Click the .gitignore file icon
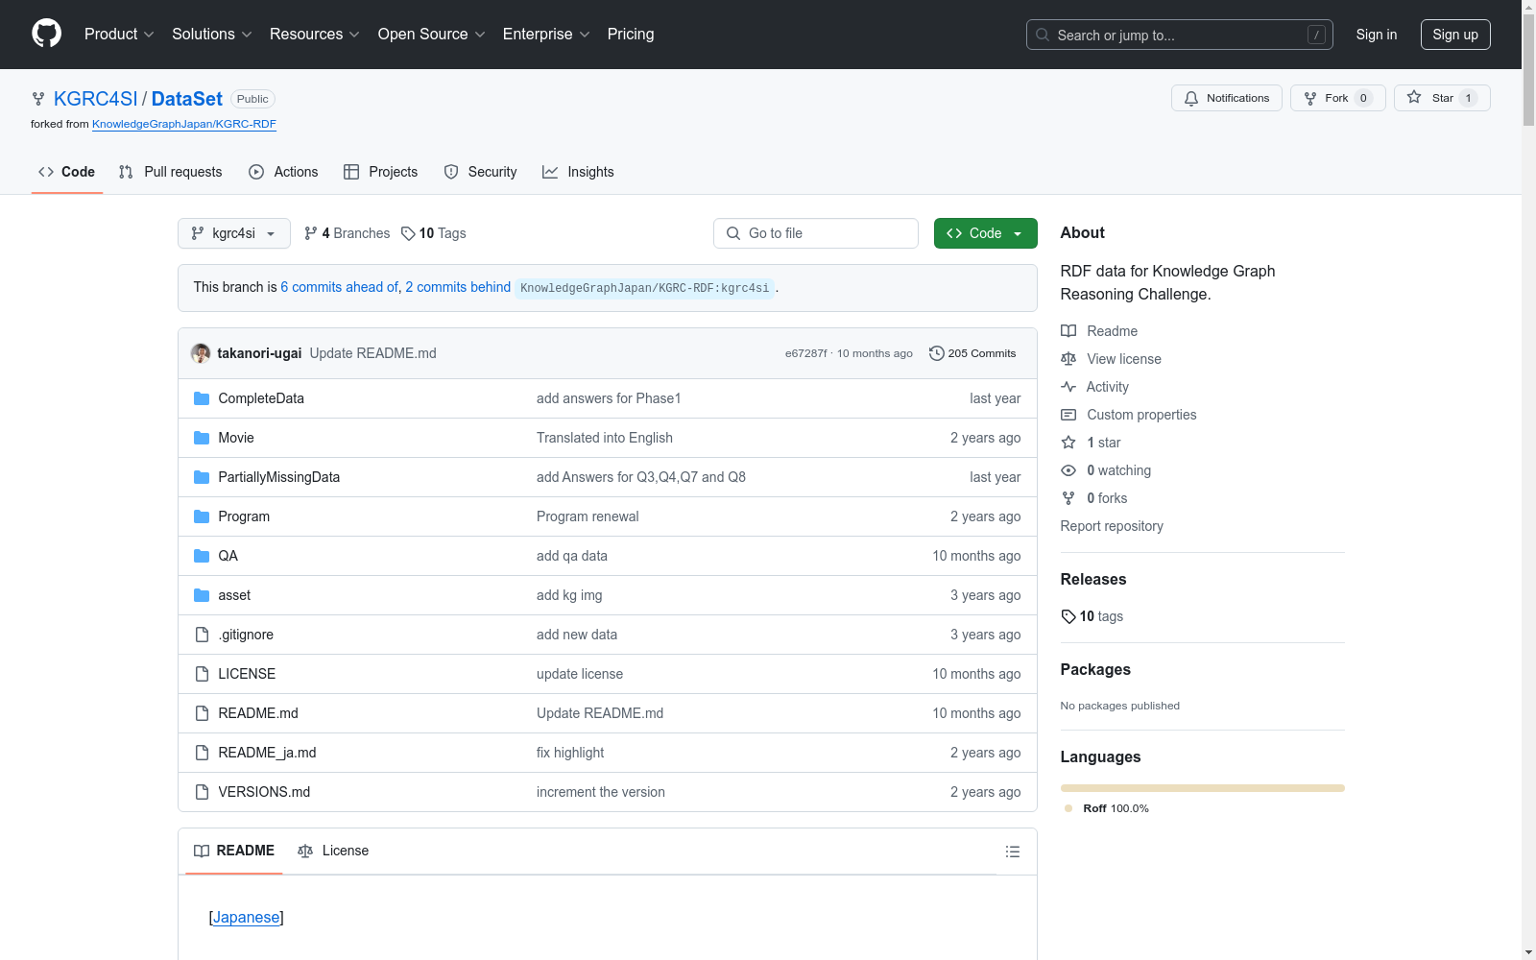1536x960 pixels. 202,635
